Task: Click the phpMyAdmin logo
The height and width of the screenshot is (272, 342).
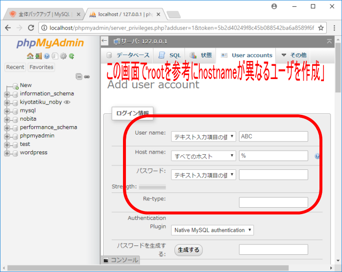Action: click(50, 43)
